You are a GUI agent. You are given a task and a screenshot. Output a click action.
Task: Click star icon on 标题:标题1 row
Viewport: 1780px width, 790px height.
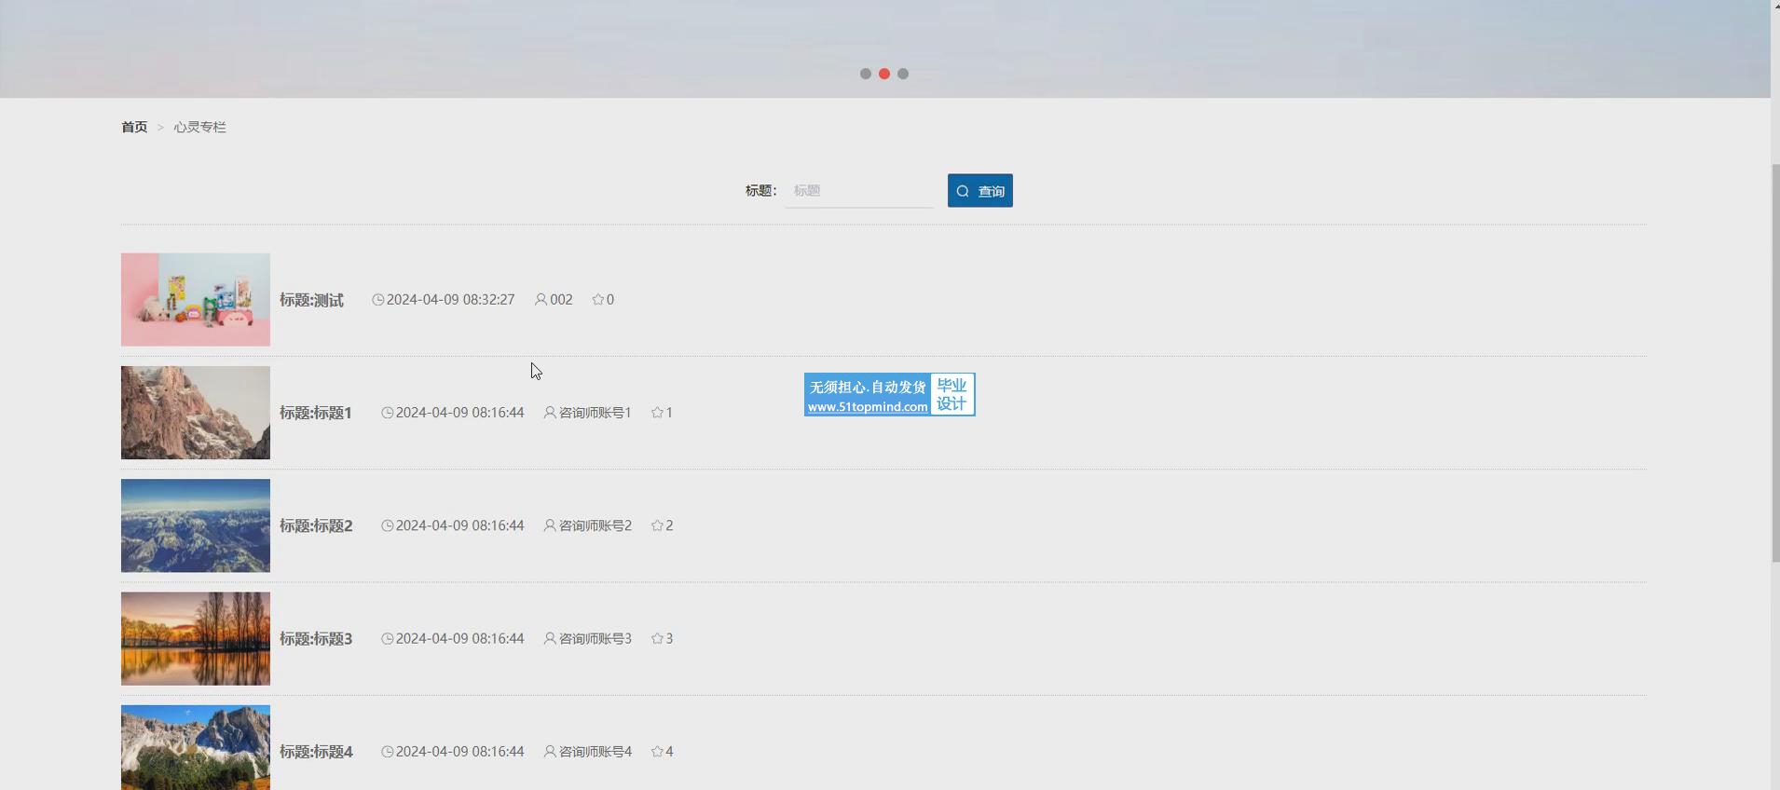click(657, 413)
